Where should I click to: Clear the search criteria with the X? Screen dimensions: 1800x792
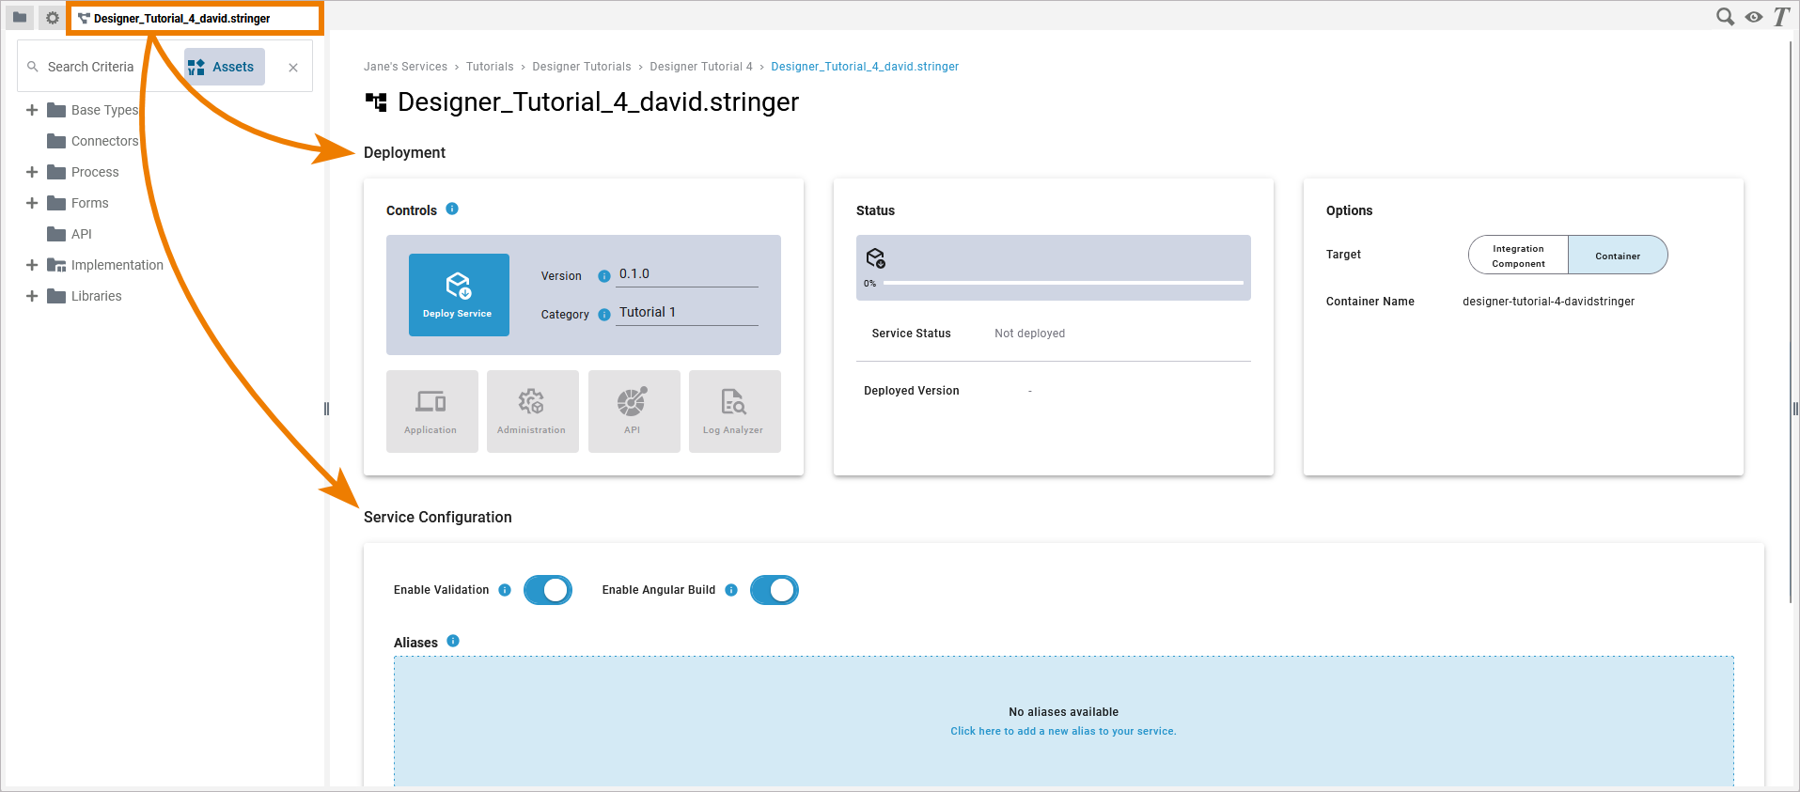coord(293,68)
